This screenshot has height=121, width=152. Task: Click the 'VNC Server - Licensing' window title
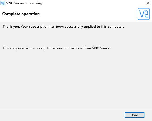click(24, 3)
